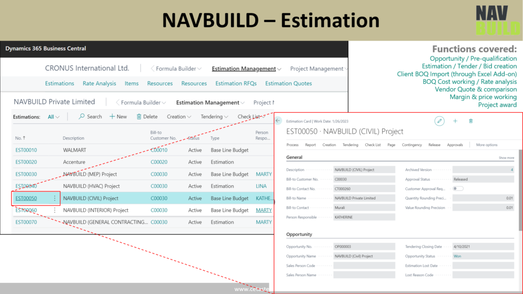Open Project Management menu in top navigation
The width and height of the screenshot is (523, 294).
(319, 69)
